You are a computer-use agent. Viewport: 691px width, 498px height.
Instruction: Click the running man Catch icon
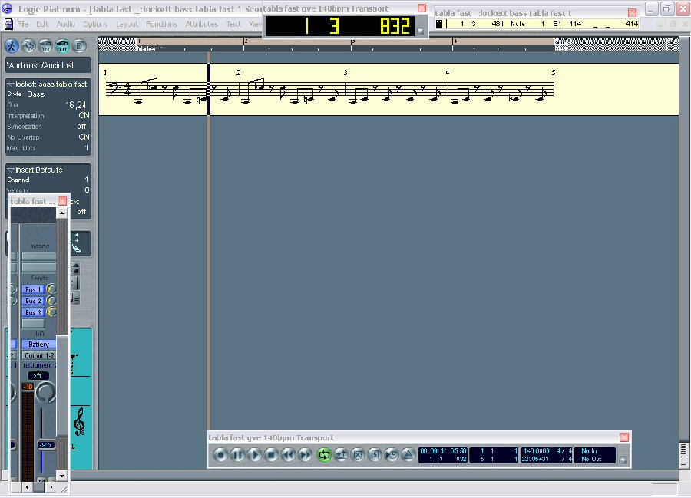click(12, 45)
